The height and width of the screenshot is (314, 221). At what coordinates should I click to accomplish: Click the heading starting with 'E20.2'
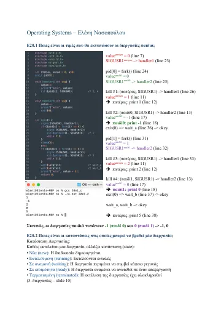[100, 235]
